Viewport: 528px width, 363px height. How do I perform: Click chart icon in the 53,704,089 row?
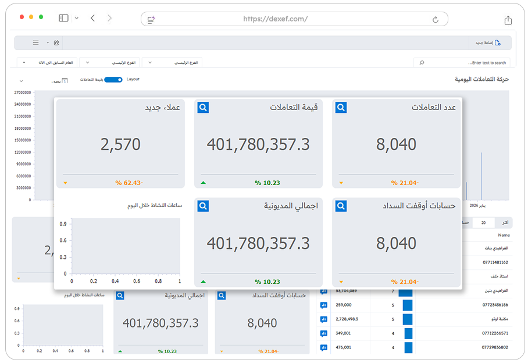point(323,291)
